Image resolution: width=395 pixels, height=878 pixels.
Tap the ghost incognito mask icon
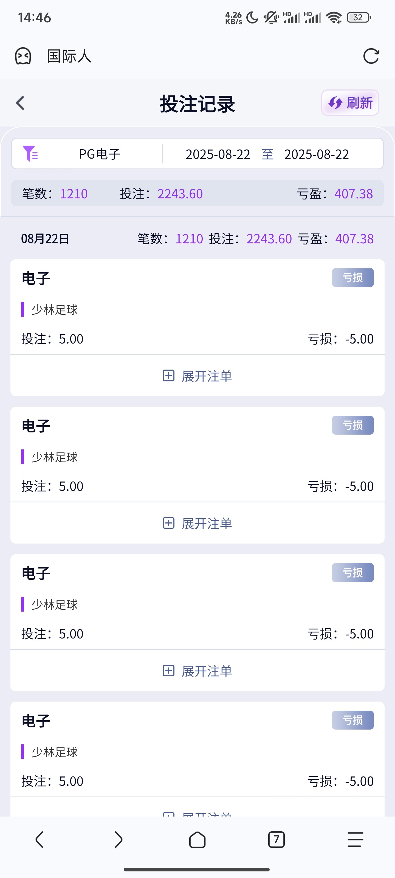coord(23,56)
